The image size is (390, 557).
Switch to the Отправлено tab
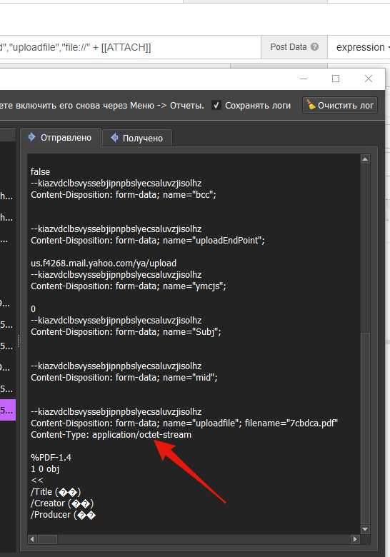tap(61, 138)
